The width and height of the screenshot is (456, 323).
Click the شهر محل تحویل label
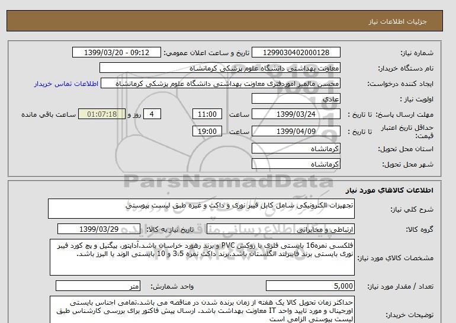pyautogui.click(x=407, y=164)
